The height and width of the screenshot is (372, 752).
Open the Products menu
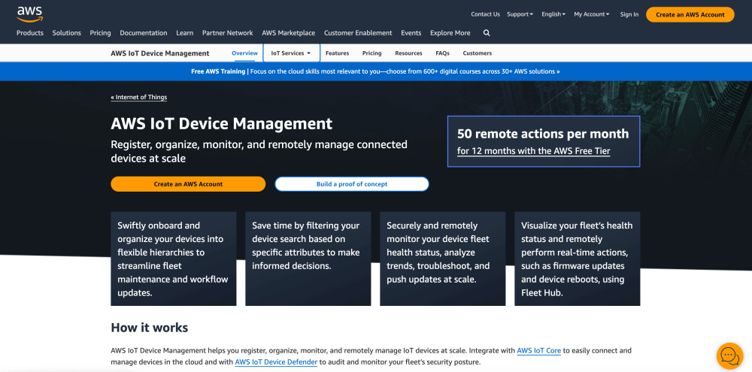coord(30,33)
